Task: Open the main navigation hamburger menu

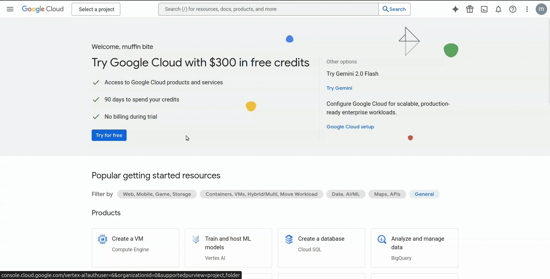Action: 10,9
